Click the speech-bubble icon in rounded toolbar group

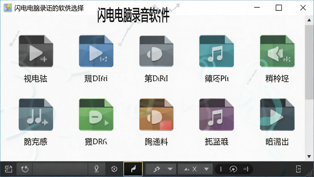pos(233,169)
